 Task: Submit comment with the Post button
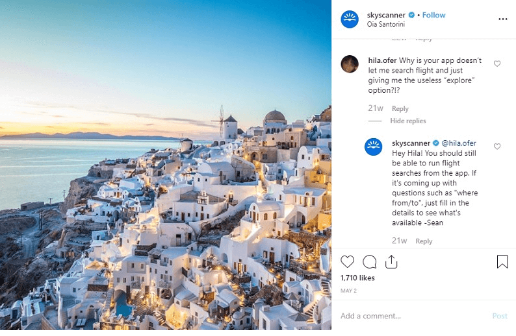pos(500,316)
